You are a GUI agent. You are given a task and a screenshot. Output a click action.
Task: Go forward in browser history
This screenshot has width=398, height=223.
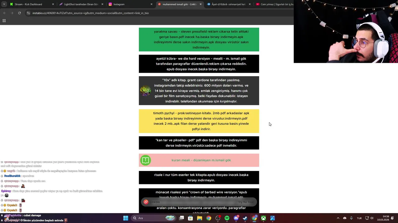tap(12, 13)
